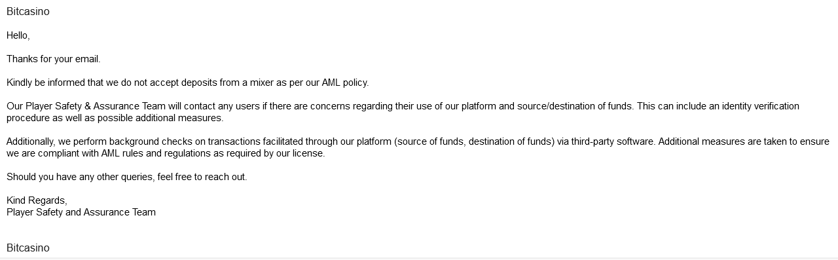838x260 pixels.
Task: Click "third-party software" phrase
Action: tap(612, 141)
